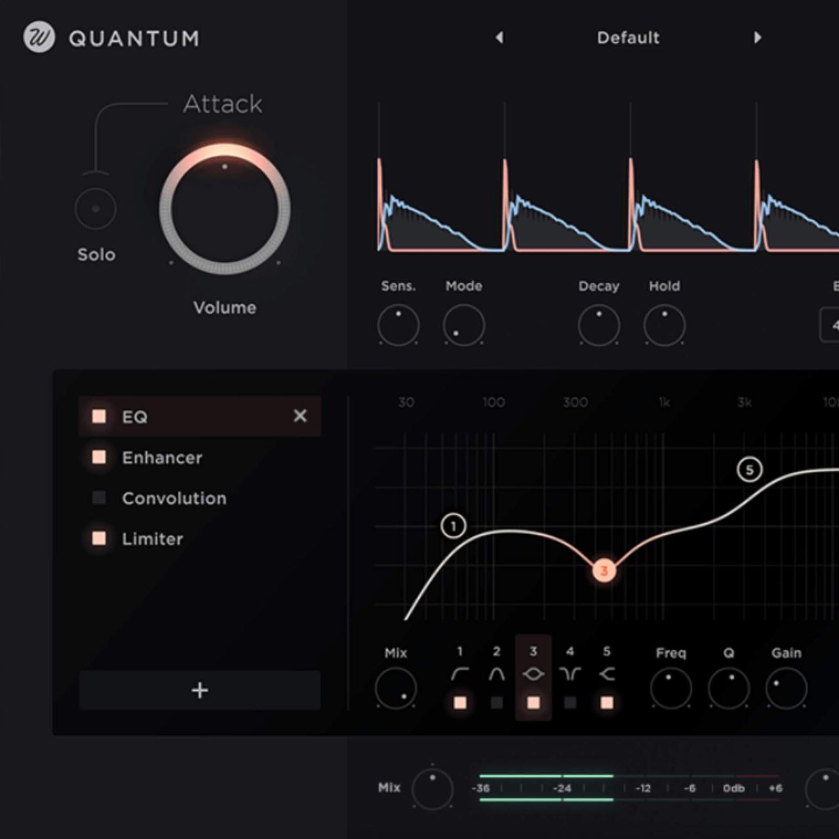This screenshot has width=839, height=839.
Task: Click the Attack label
Action: (223, 104)
